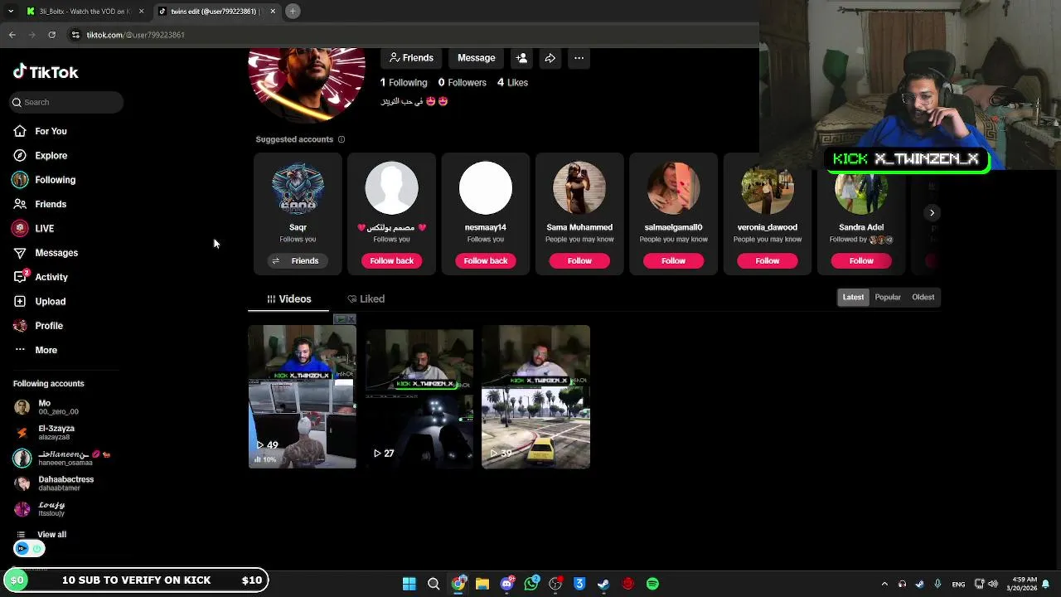Follow salmaelgamal10
The height and width of the screenshot is (597, 1061).
[673, 261]
